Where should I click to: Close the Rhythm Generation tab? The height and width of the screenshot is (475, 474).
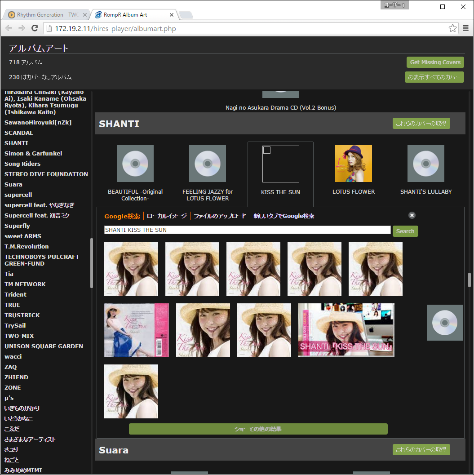(x=85, y=14)
